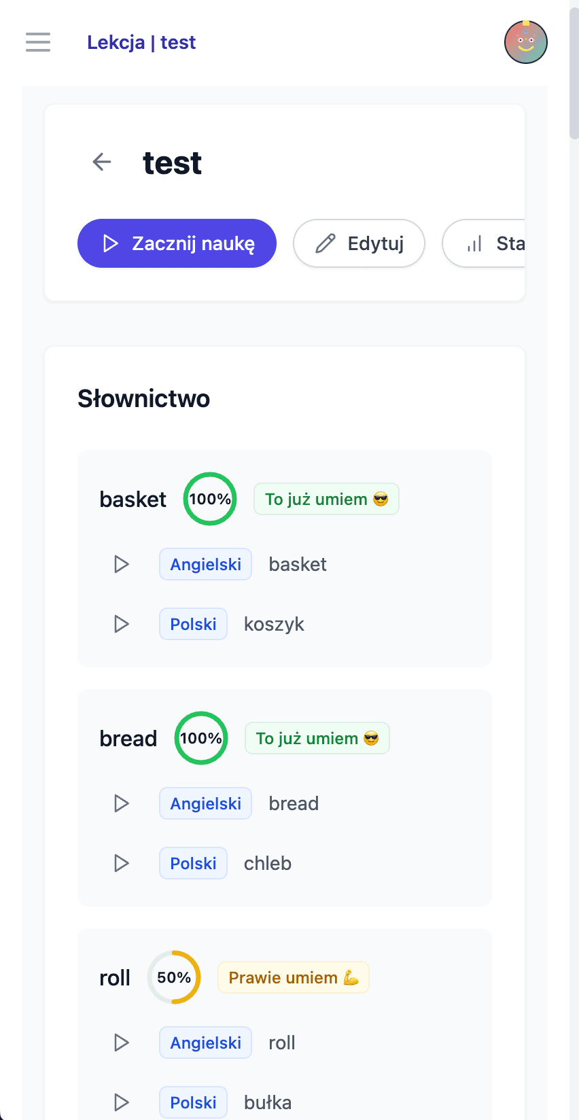Open the Edytuj button

[x=359, y=243]
